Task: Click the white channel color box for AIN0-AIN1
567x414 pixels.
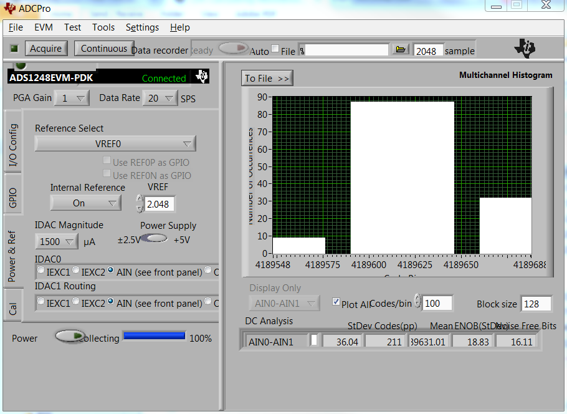Action: coord(314,340)
